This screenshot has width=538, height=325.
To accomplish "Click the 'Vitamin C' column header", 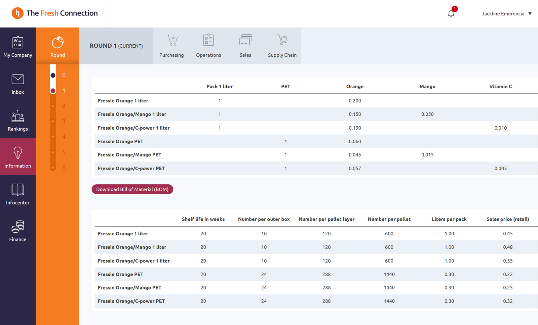I will coord(500,87).
